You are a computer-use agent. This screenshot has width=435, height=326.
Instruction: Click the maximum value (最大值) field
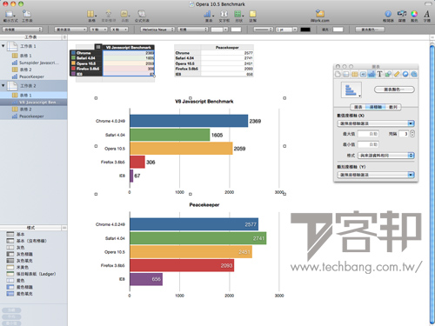[x=368, y=134]
